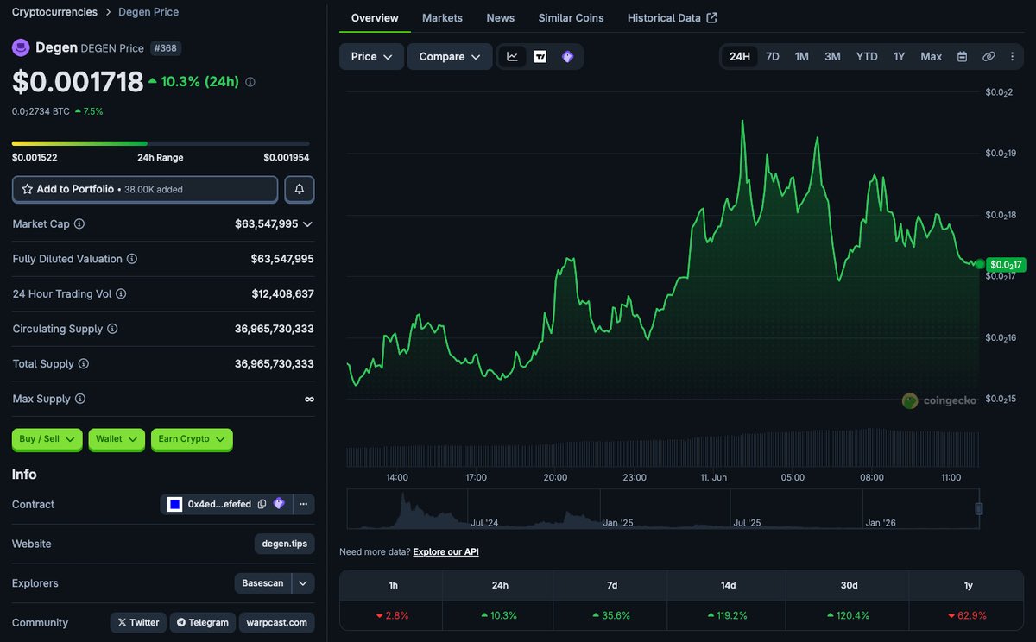
Task: Click the 1h 2.8% cell
Action: tap(393, 615)
